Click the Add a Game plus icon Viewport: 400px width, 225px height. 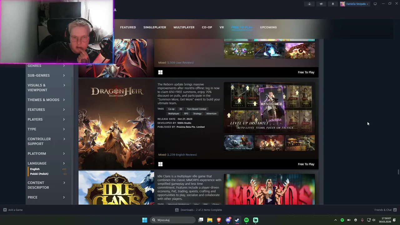click(x=5, y=210)
